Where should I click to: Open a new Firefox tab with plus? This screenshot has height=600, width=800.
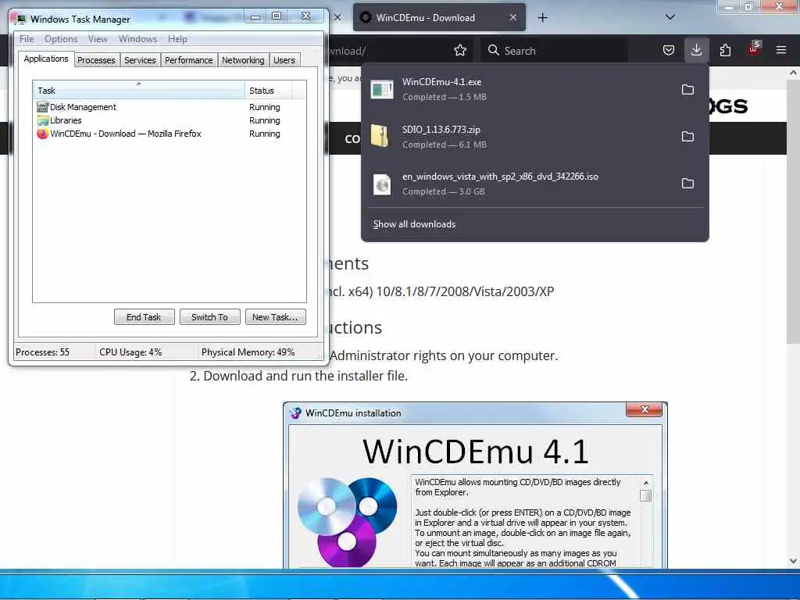pyautogui.click(x=542, y=18)
